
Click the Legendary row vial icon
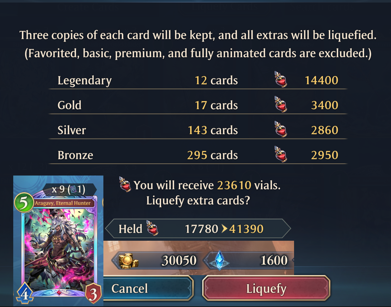280,80
